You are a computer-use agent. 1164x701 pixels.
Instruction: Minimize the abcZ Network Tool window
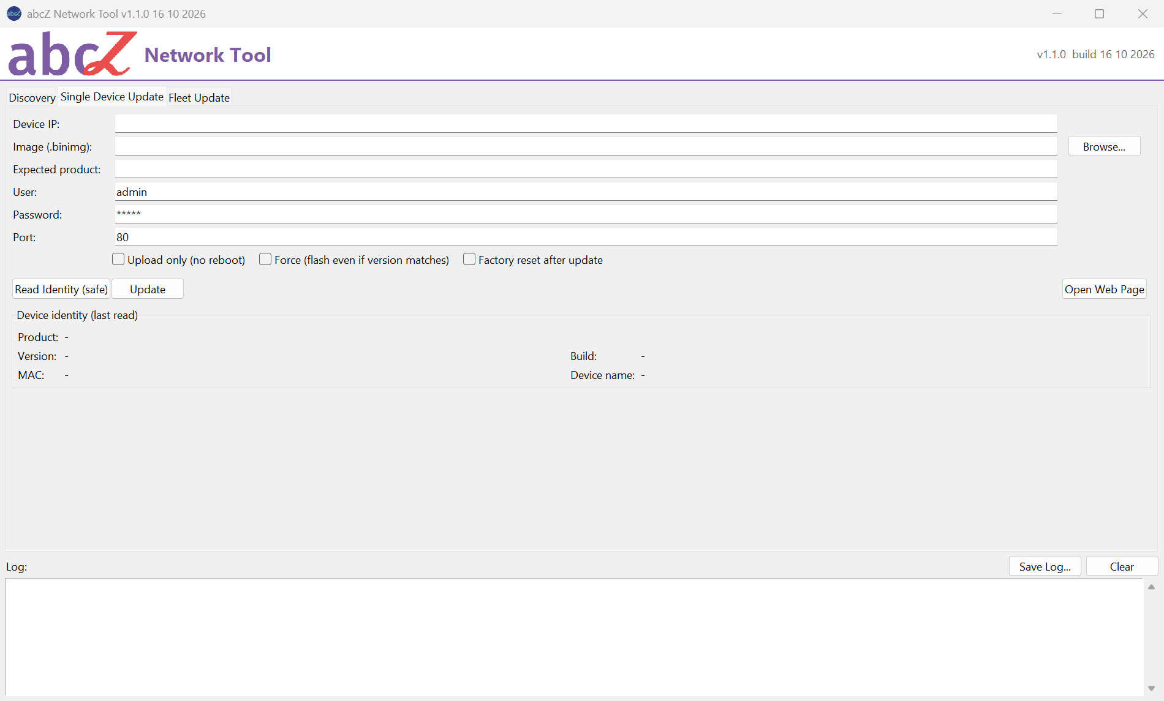(x=1057, y=13)
